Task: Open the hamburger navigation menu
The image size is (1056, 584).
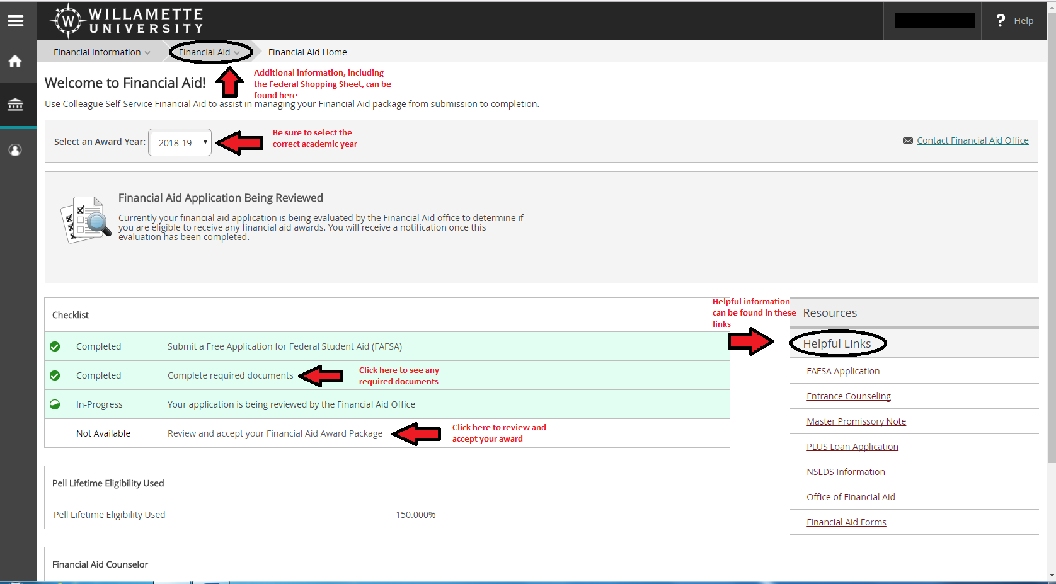Action: (15, 21)
